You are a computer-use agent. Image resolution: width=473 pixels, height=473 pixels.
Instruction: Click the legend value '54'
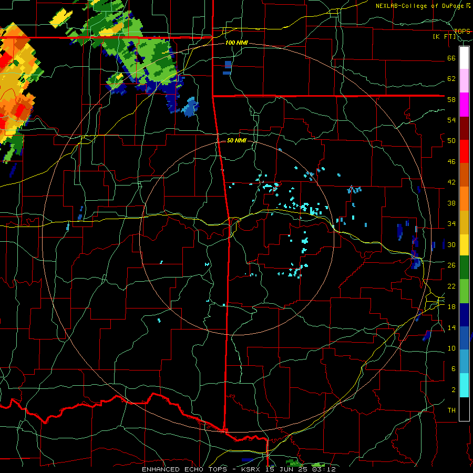tap(451, 120)
